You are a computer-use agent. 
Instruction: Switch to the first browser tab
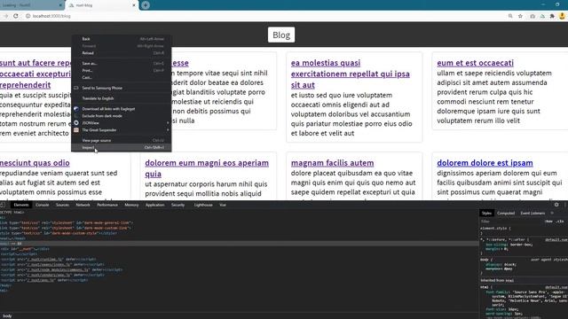[32, 5]
